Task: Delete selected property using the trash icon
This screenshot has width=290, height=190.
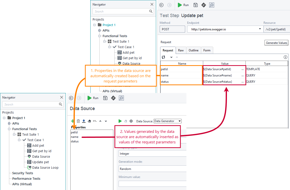Action: click(78, 121)
